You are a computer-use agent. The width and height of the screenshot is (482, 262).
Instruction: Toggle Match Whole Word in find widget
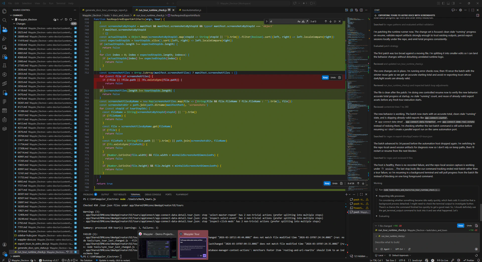pos(303,22)
